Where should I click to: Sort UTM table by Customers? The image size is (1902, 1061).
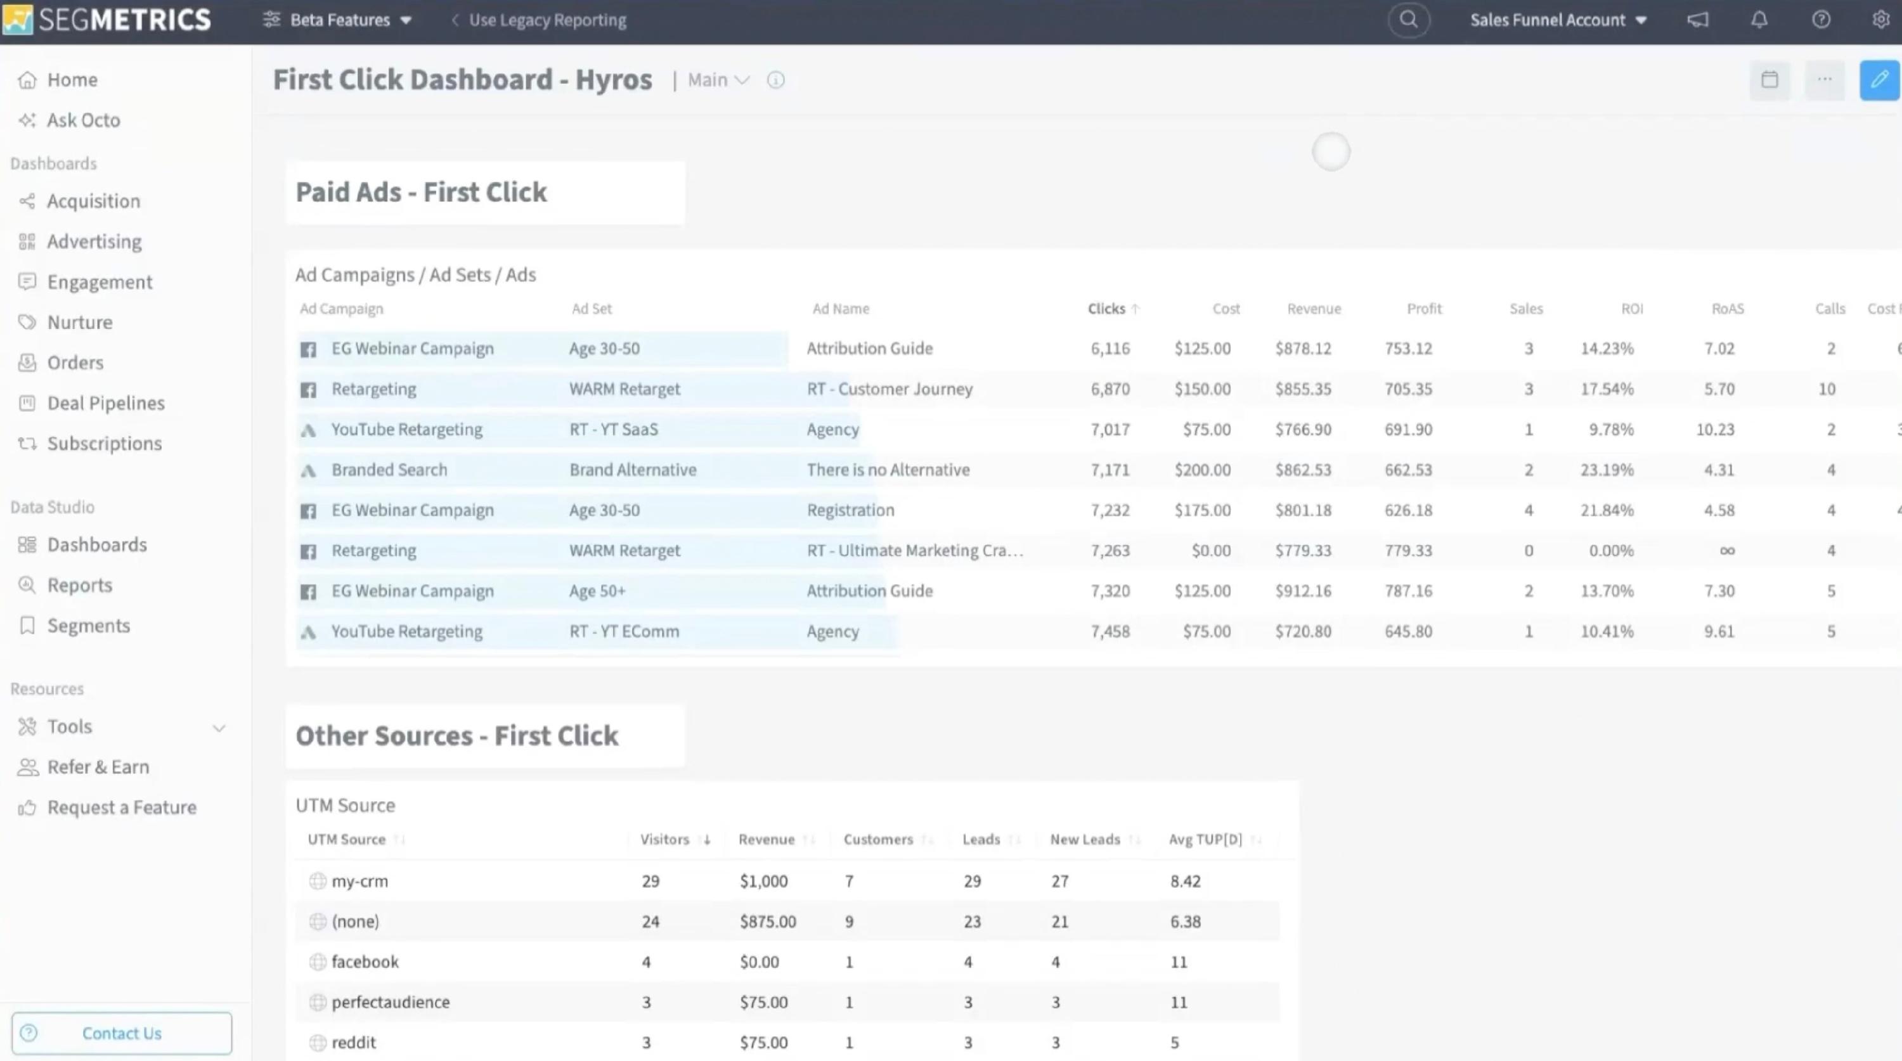click(888, 840)
